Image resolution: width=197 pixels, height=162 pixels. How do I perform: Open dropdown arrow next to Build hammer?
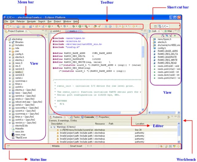61,26
